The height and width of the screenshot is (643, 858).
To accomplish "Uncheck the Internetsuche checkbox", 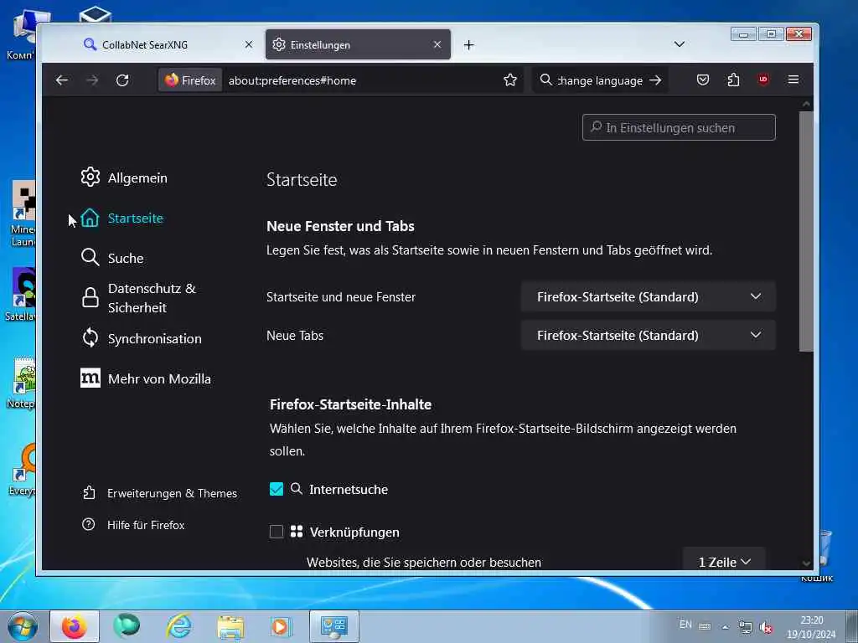I will 277,489.
